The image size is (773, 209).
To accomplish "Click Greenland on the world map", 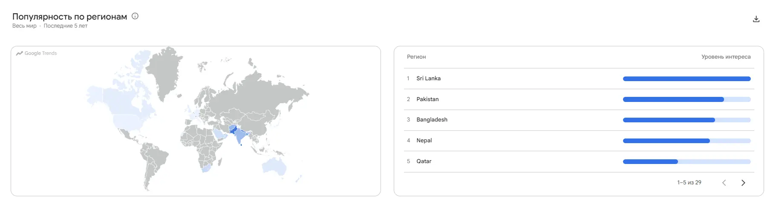I will pyautogui.click(x=164, y=70).
